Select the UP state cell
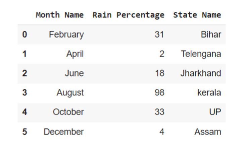Image resolution: width=240 pixels, height=146 pixels. tap(215, 112)
